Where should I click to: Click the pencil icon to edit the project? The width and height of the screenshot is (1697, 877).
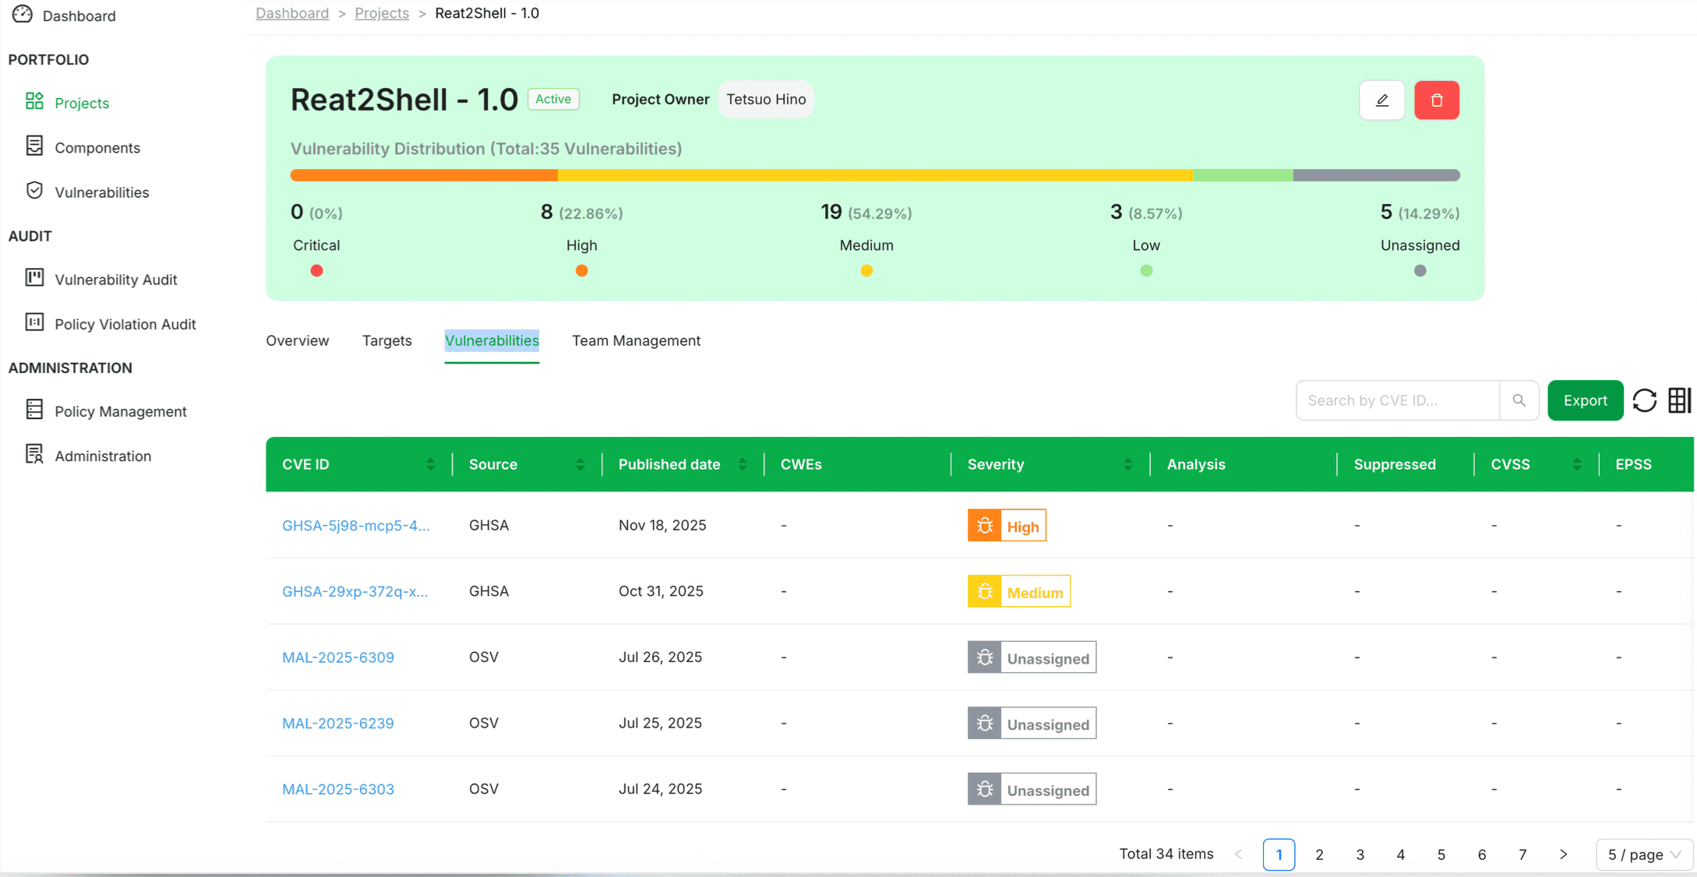point(1382,100)
